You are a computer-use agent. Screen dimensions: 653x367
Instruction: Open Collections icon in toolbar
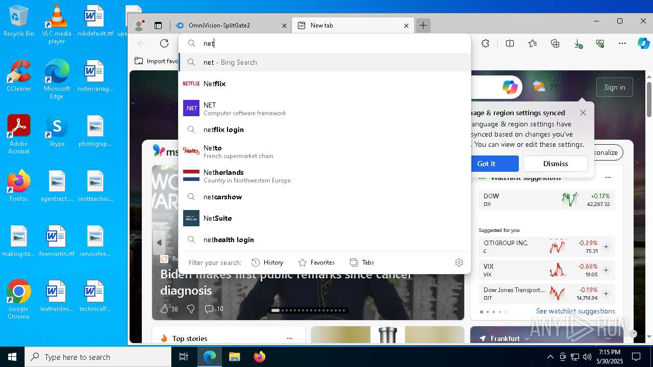555,44
